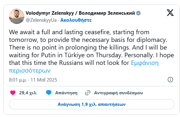Click the Volodymyr Zelenskyy display name
Image resolution: width=180 pixels, height=117 pixels.
50,13
